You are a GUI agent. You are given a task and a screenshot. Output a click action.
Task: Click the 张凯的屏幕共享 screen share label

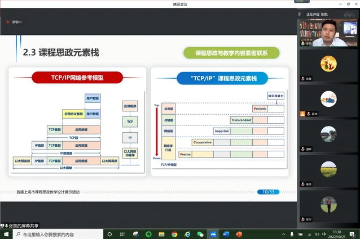pos(23,225)
